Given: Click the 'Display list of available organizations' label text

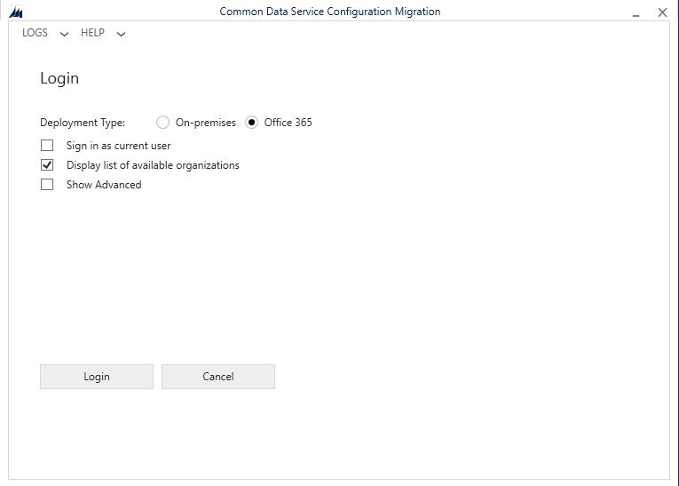Looking at the screenshot, I should coord(153,165).
